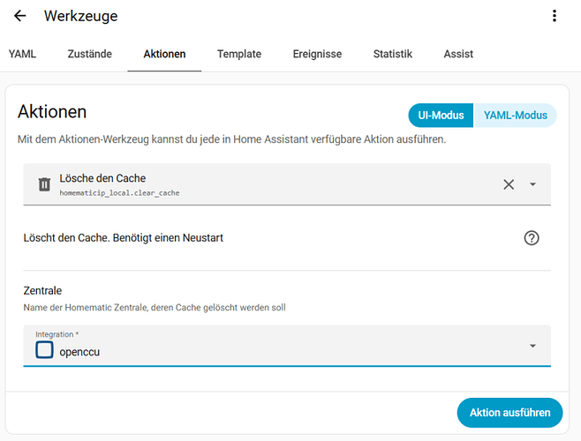This screenshot has height=441, width=581.
Task: Click the Aktion ausführen button
Action: [x=509, y=413]
